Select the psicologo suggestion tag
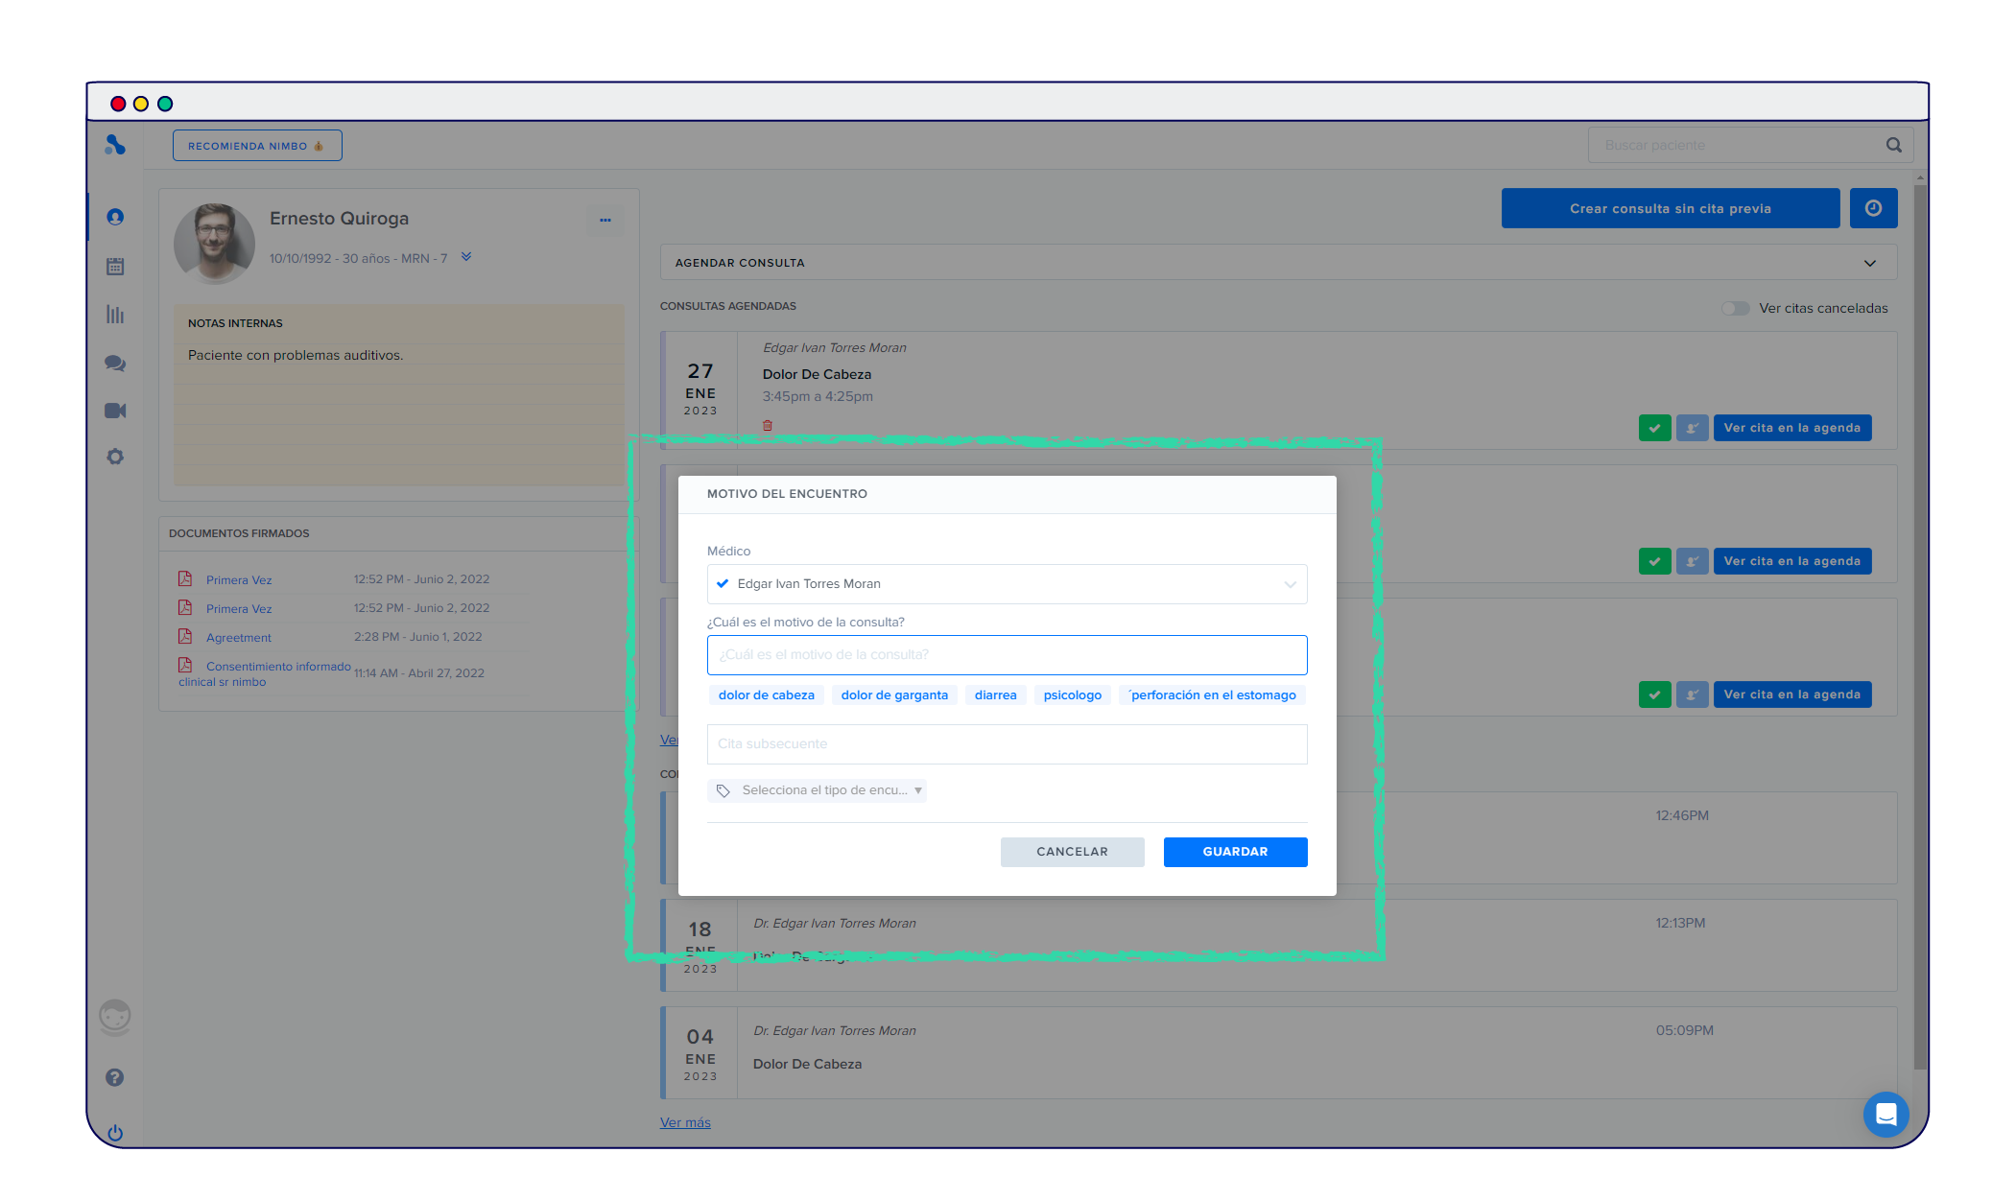This screenshot has height=1200, width=2016. coord(1072,695)
